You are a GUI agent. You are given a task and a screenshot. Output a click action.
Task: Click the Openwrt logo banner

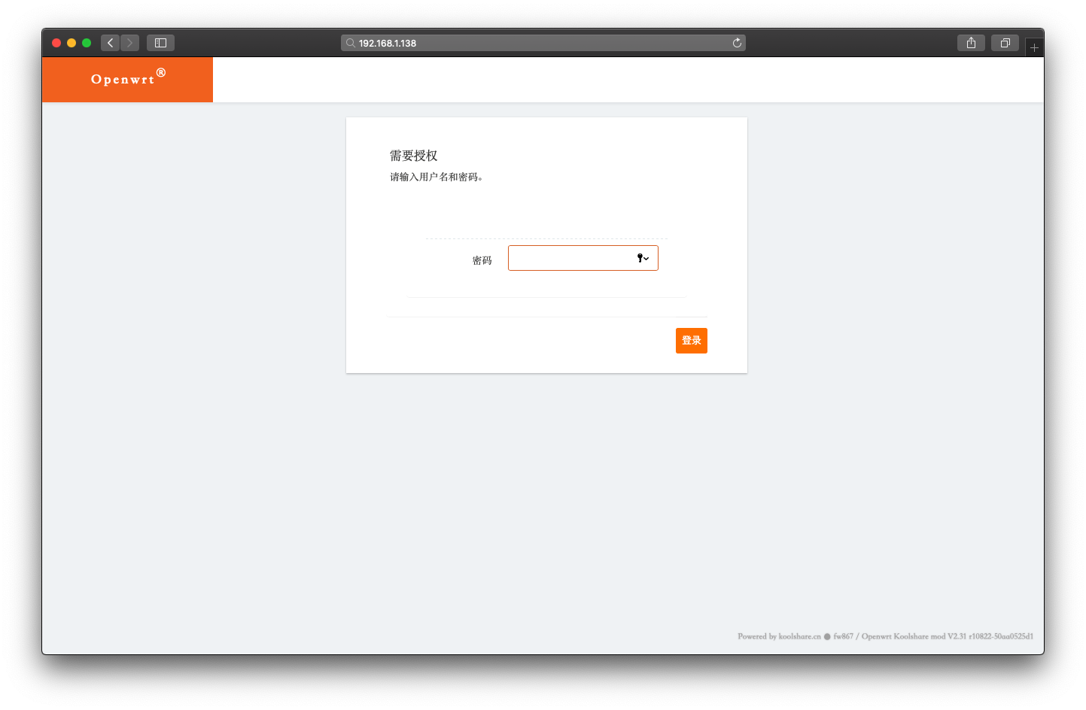(x=127, y=79)
